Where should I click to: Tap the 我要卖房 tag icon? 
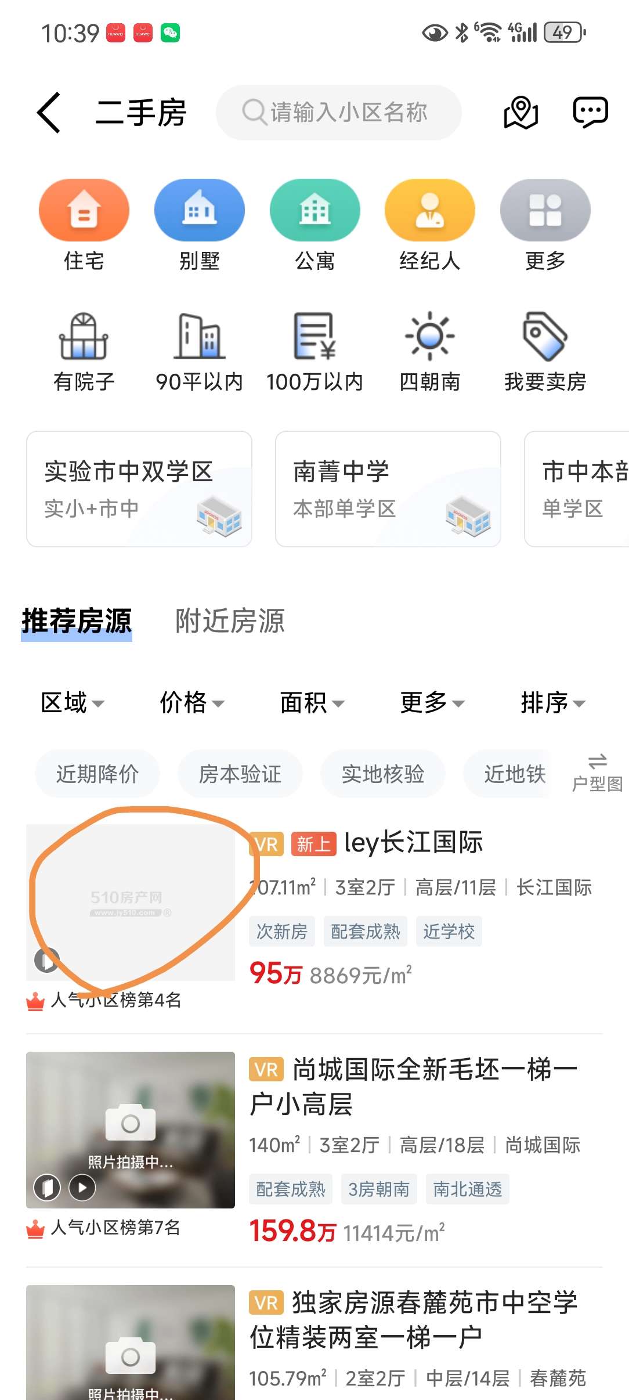click(545, 337)
